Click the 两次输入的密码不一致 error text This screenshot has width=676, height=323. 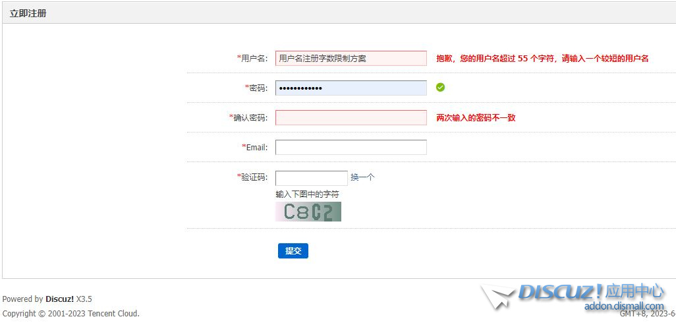pos(476,117)
